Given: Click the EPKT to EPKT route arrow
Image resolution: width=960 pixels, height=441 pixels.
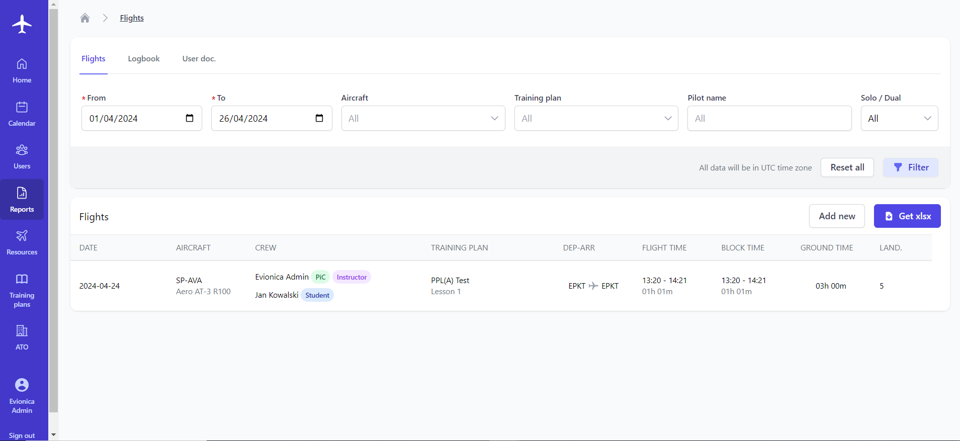Looking at the screenshot, I should [x=593, y=286].
